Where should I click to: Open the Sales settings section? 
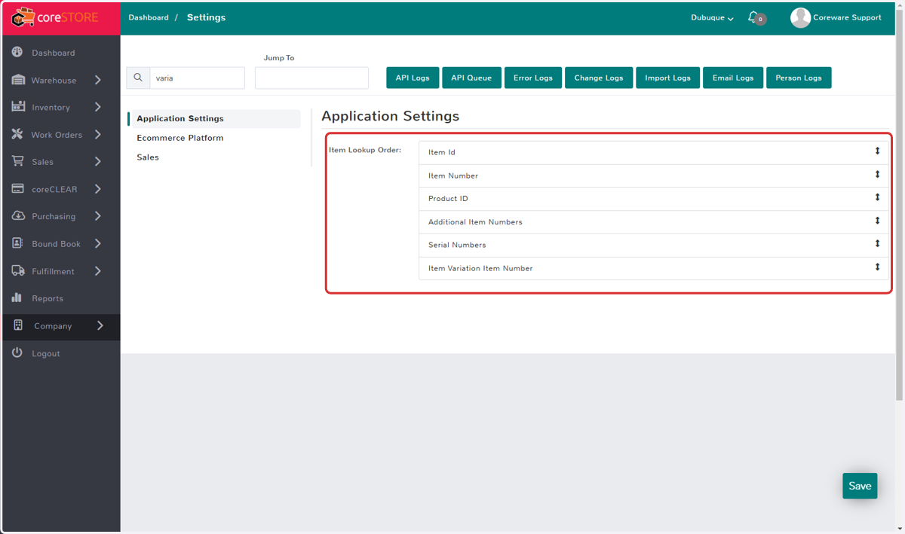coord(148,157)
